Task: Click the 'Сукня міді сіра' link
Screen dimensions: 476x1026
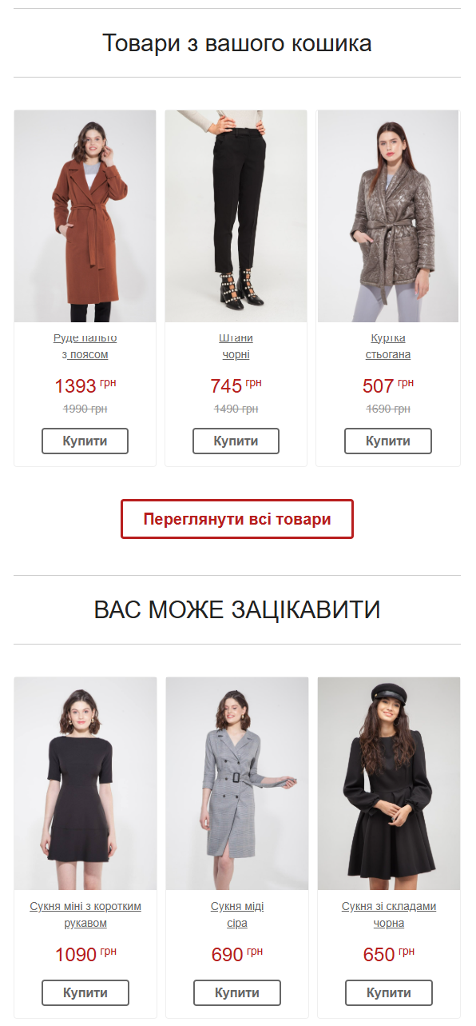Action: 237,915
